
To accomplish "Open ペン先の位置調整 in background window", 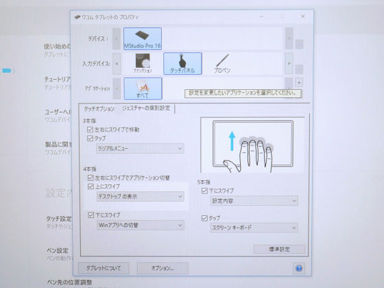I will 69,283.
